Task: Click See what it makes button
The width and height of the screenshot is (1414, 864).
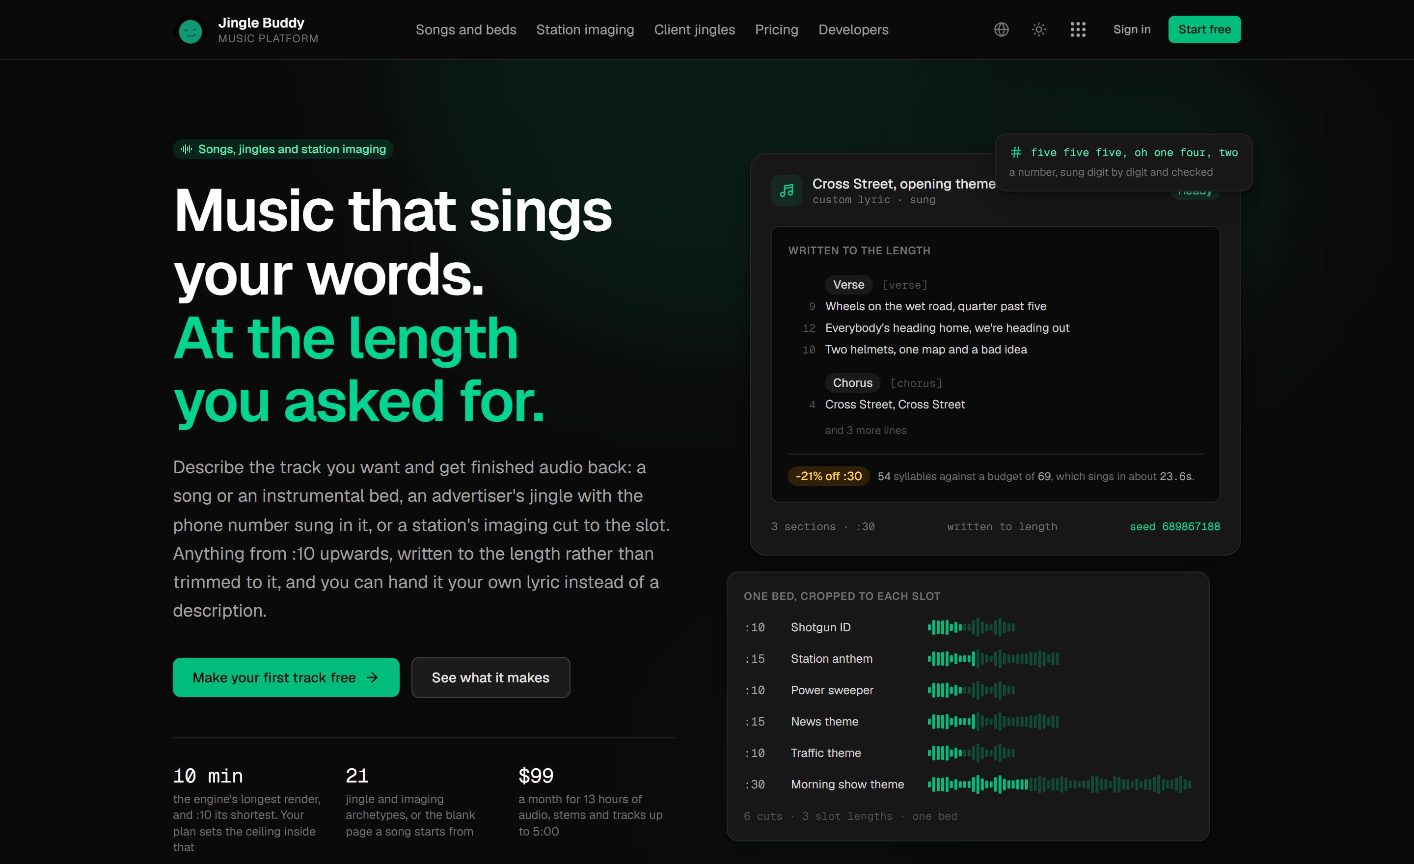Action: tap(490, 677)
